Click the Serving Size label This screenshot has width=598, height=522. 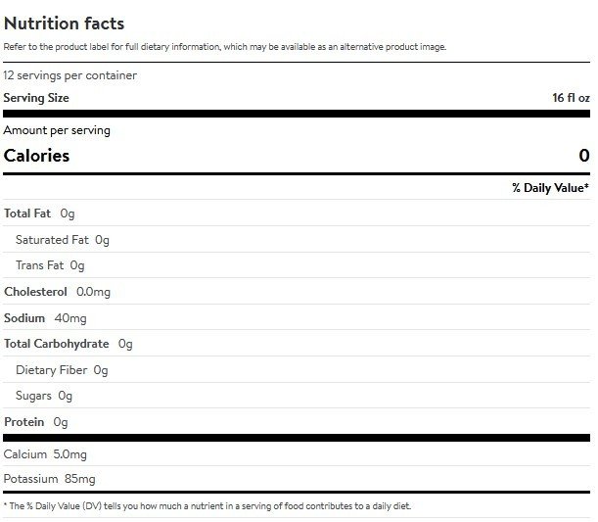click(x=36, y=98)
